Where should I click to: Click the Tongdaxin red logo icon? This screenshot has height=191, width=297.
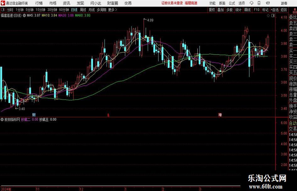coord(3,3)
